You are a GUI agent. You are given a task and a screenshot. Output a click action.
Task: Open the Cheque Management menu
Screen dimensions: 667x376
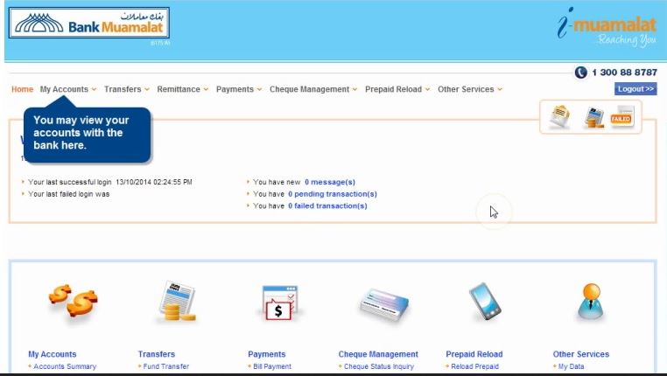click(309, 89)
